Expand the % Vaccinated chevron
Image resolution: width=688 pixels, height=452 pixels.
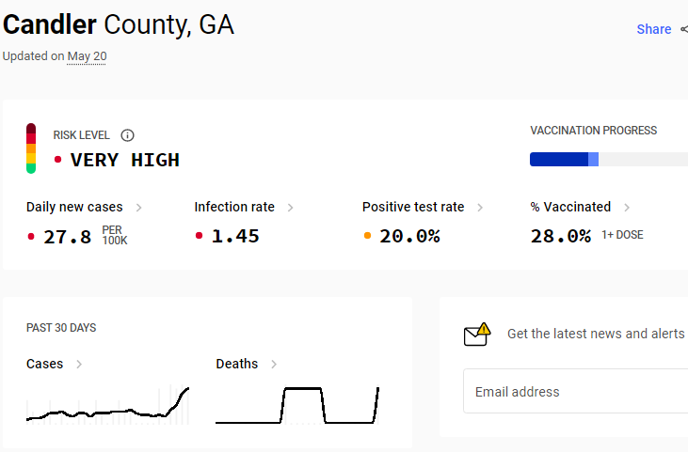tap(627, 208)
